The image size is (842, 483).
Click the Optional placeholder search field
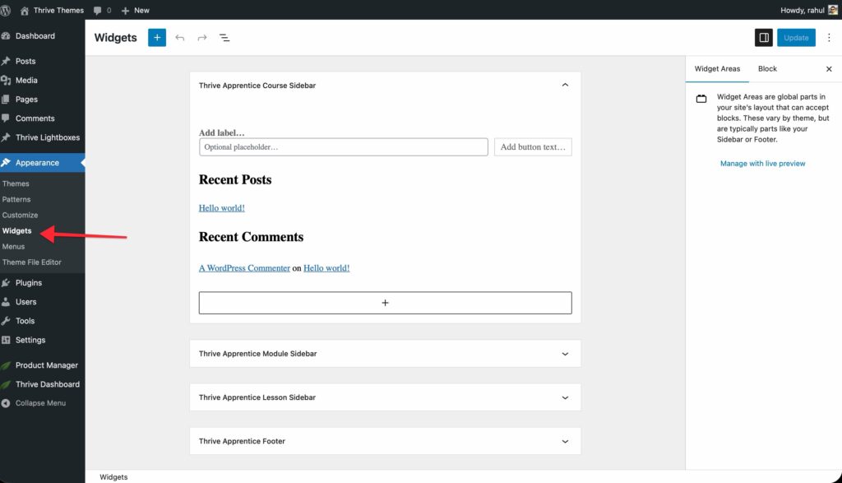click(343, 147)
